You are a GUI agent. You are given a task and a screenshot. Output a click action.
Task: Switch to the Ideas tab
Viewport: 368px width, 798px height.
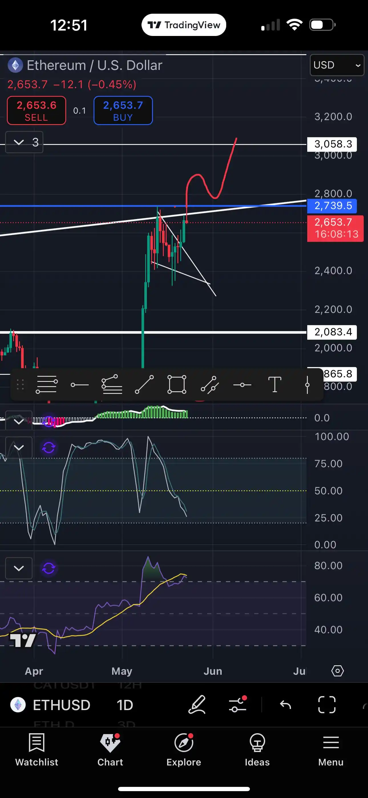coord(257,750)
